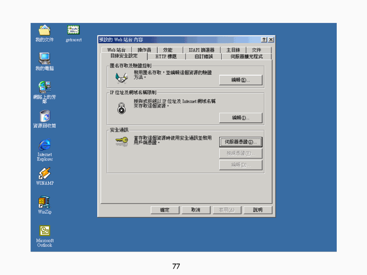Click the 網路上的芳鄰 network icon
The width and height of the screenshot is (367, 275).
[44, 87]
